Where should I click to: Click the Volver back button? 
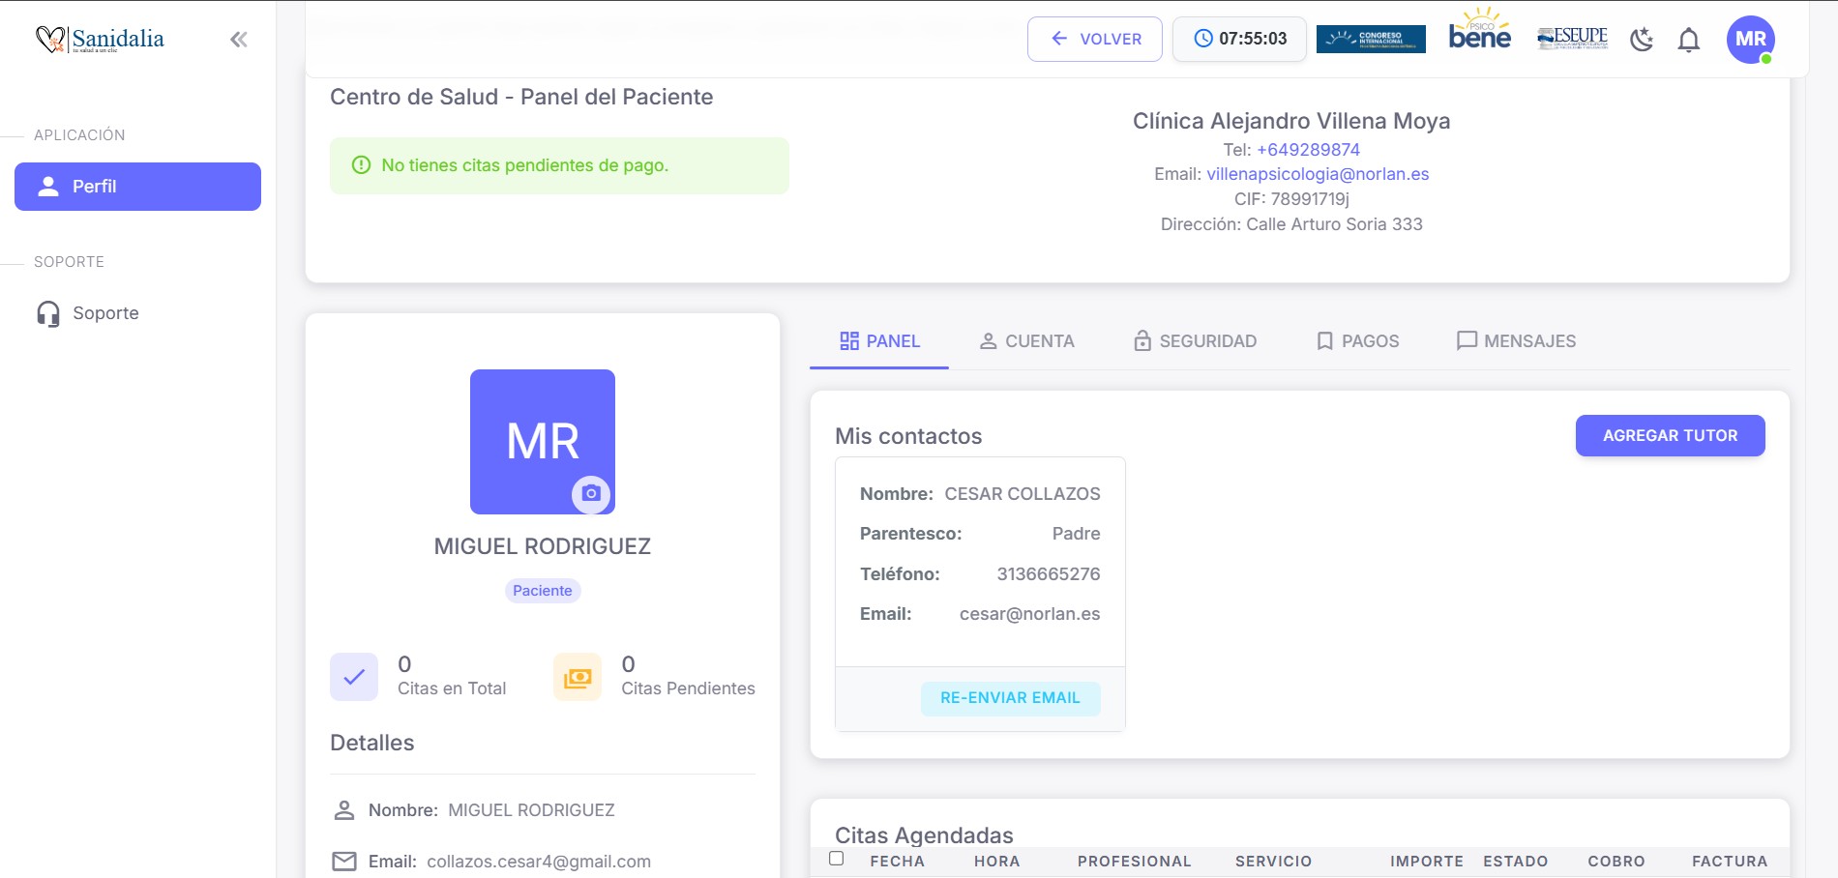pos(1095,40)
